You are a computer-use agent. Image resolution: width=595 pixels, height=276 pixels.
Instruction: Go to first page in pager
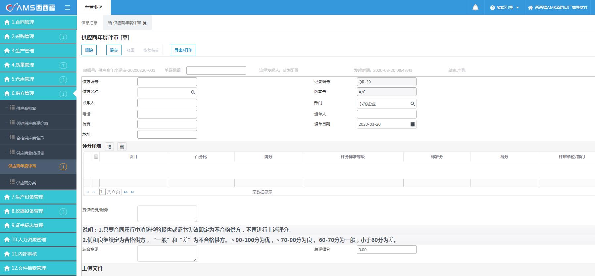87,192
